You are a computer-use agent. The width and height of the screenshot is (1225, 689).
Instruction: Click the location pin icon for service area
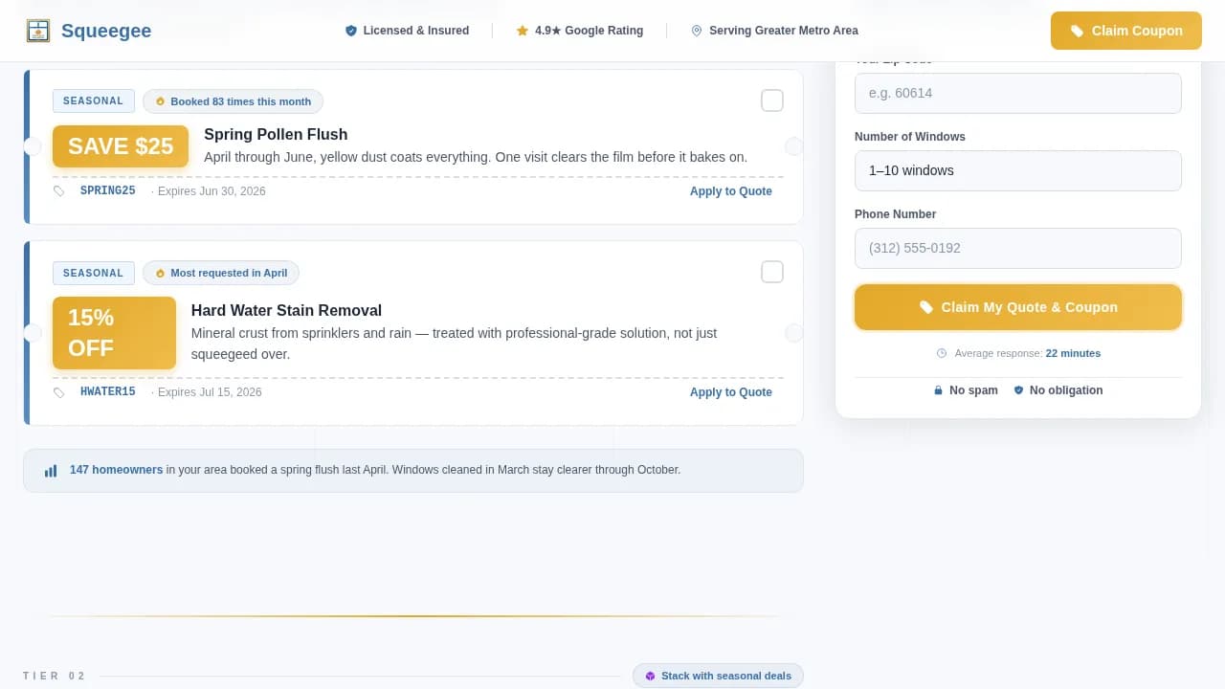point(697,31)
